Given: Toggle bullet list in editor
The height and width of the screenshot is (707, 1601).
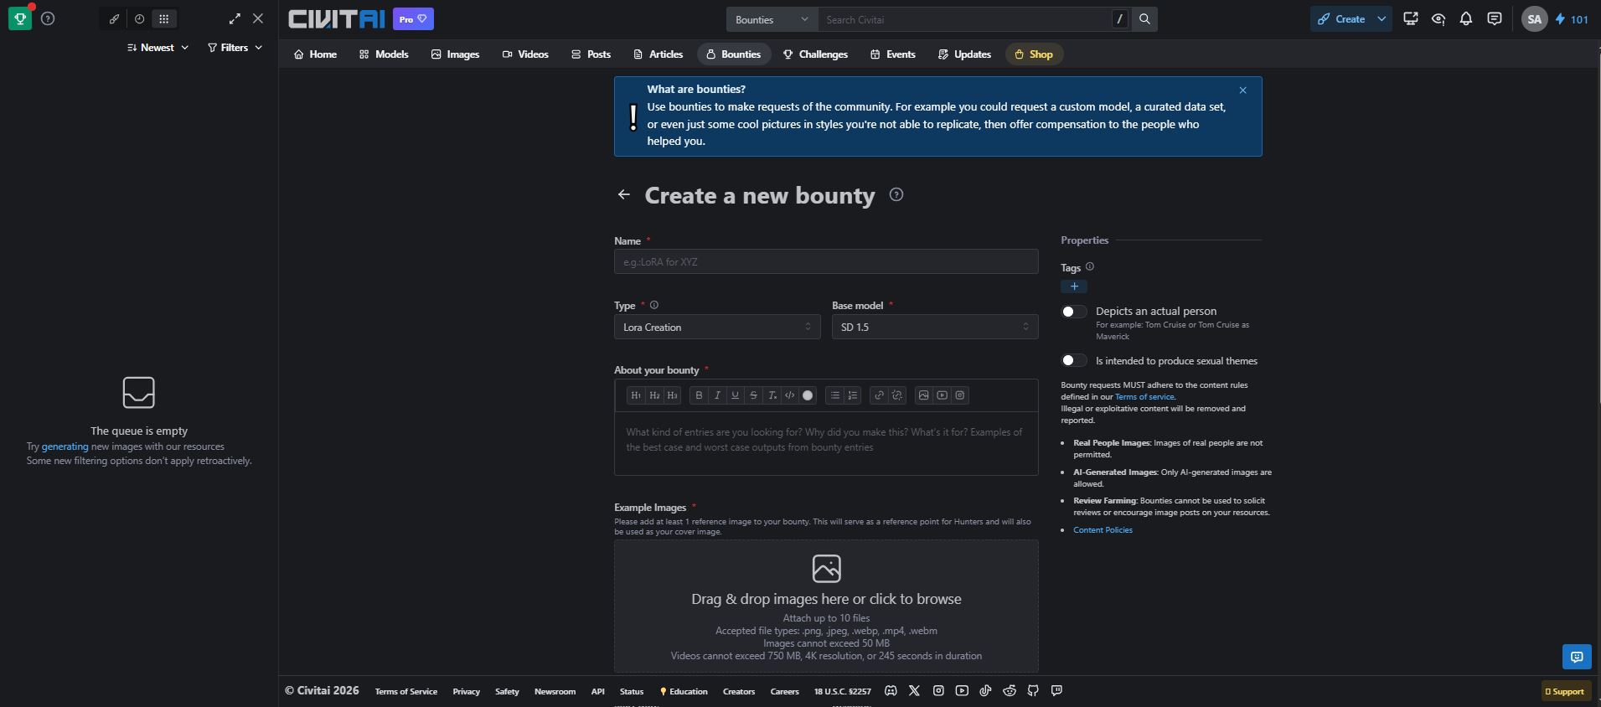Looking at the screenshot, I should pos(834,395).
